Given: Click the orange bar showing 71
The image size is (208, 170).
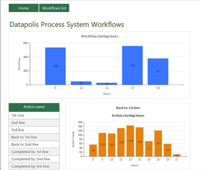Looking at the screenshot, I should [x=149, y=149].
